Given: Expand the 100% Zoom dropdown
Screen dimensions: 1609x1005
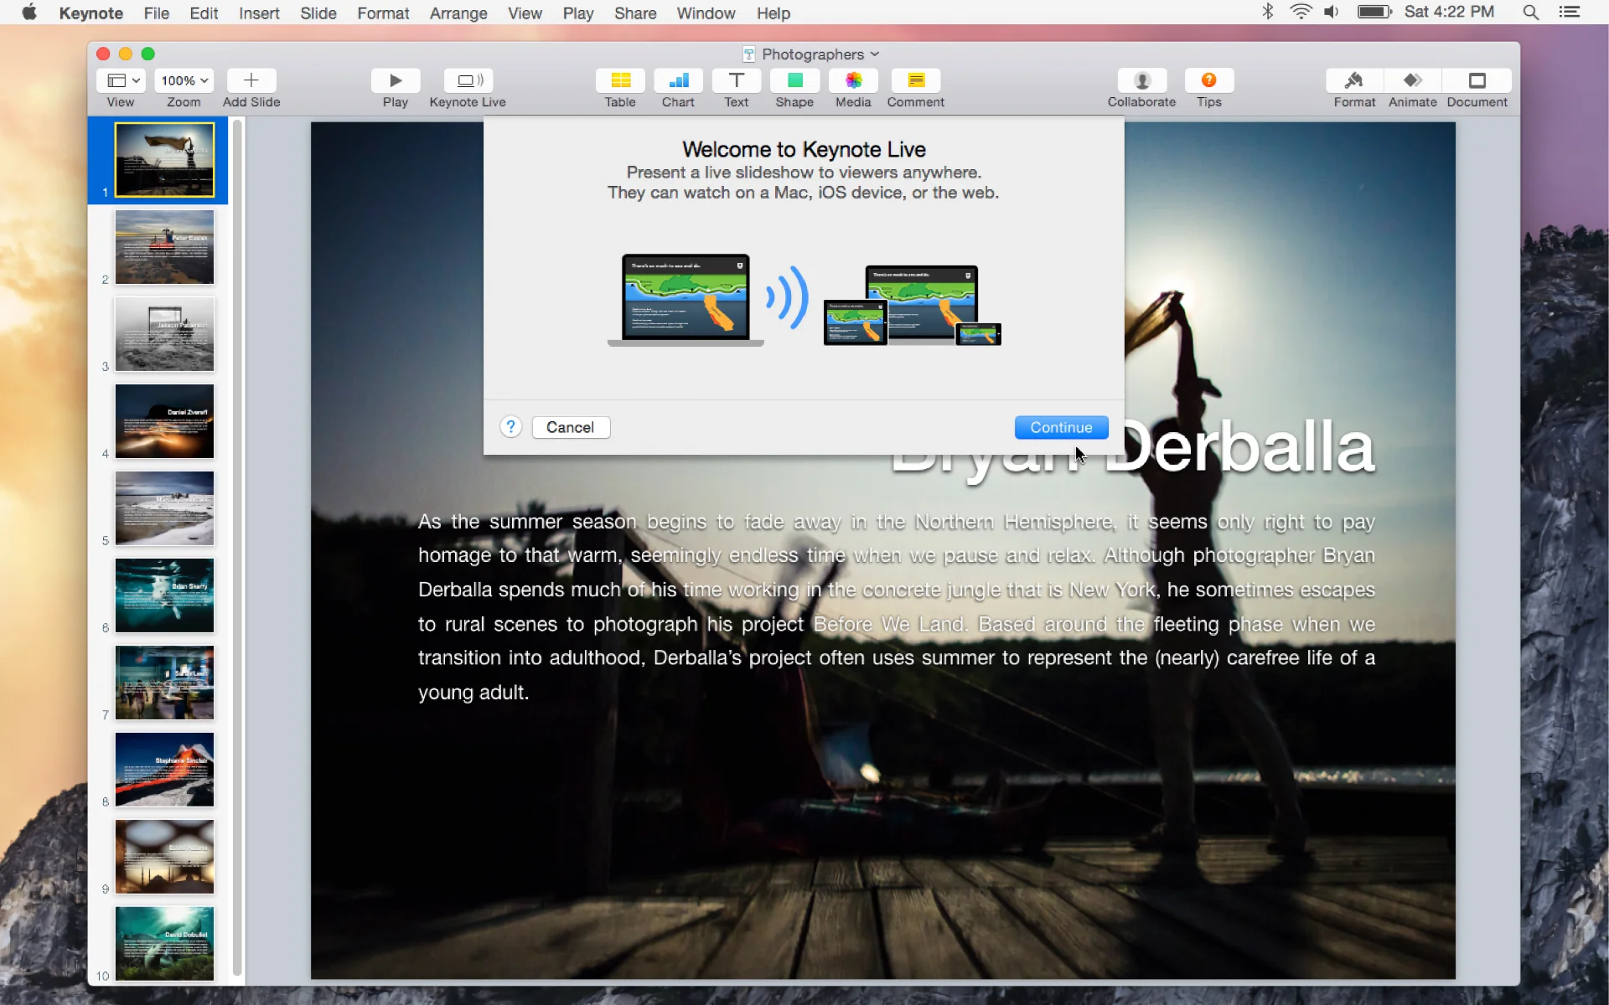Looking at the screenshot, I should click(184, 80).
